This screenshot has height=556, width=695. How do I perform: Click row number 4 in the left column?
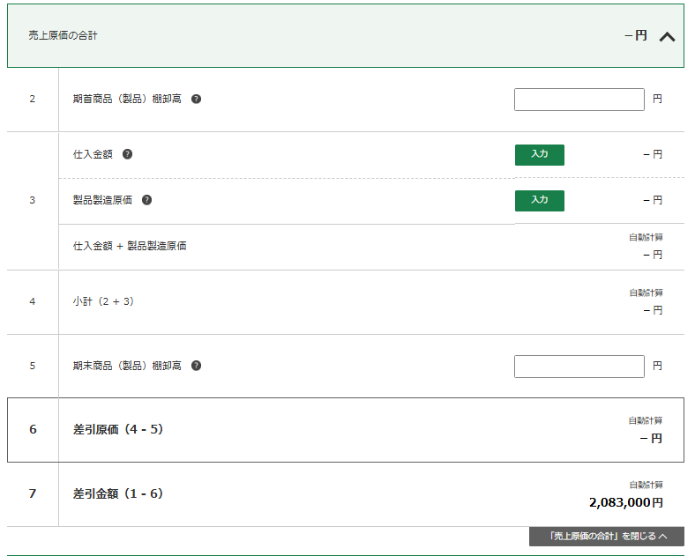point(33,301)
